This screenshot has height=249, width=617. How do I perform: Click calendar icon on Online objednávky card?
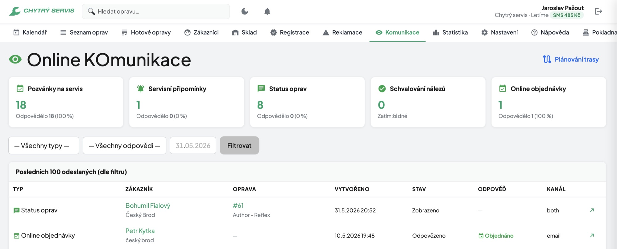coord(503,89)
